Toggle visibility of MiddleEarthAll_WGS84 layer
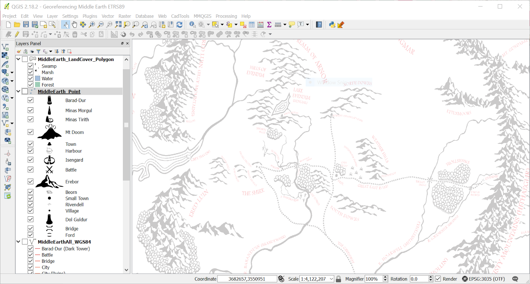The width and height of the screenshot is (530, 284). click(25, 242)
